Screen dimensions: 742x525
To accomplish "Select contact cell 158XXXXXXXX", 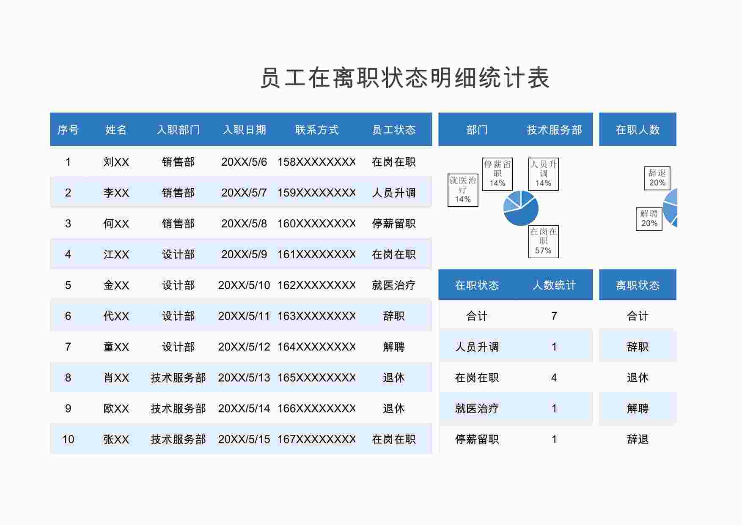I will click(317, 162).
